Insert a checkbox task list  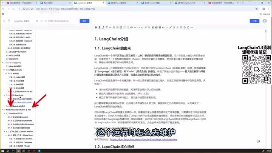click(x=121, y=27)
